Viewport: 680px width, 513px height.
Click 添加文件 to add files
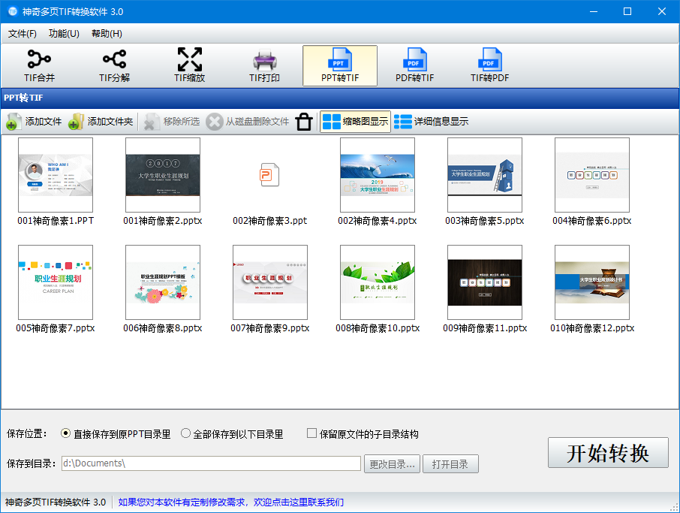click(x=35, y=122)
